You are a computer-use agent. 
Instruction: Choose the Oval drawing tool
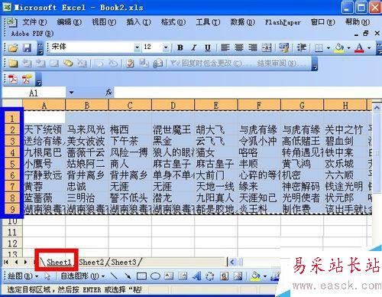(155, 276)
